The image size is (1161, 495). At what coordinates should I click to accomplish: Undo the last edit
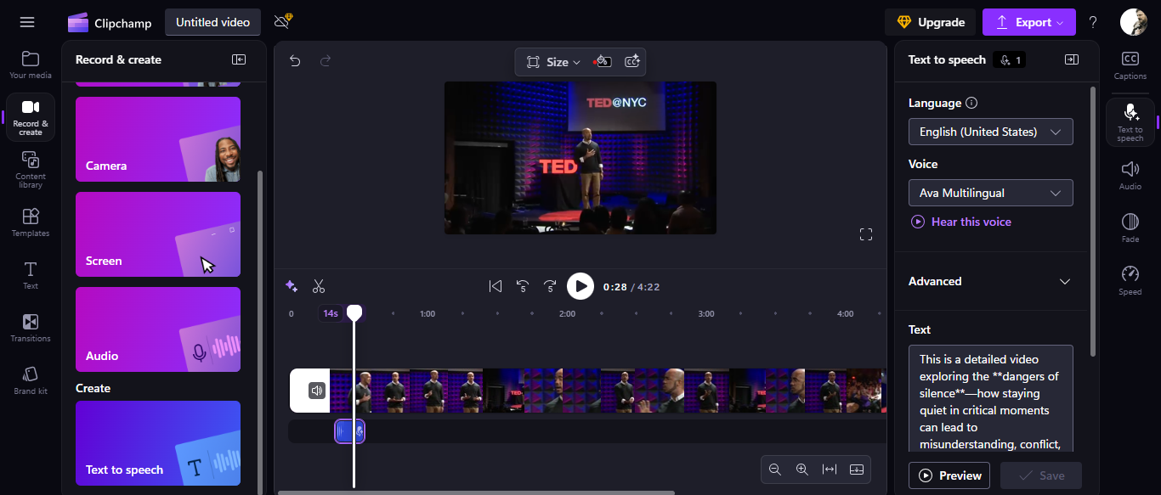tap(297, 61)
